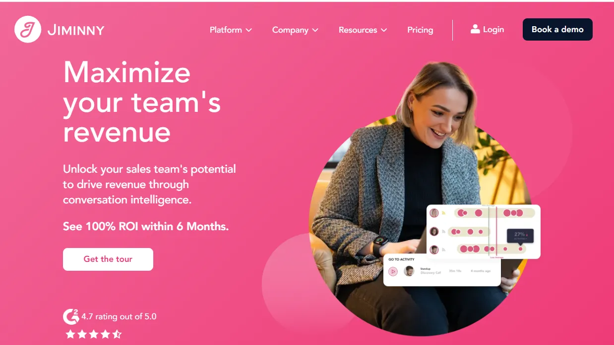614x345 pixels.
Task: Open the Login link
Action: [487, 29]
